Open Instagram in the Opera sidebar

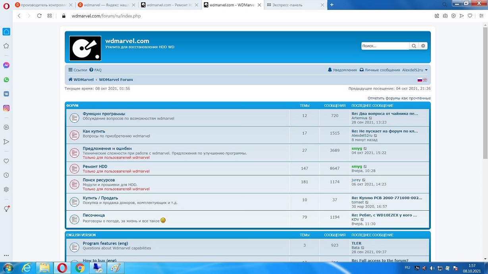coord(6,108)
